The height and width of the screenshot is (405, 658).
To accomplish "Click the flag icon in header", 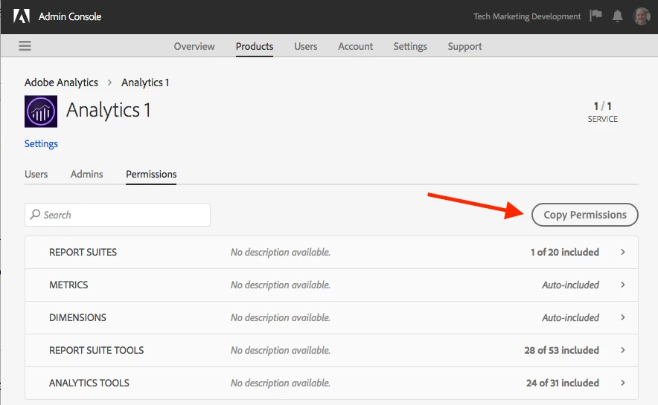I will point(595,16).
